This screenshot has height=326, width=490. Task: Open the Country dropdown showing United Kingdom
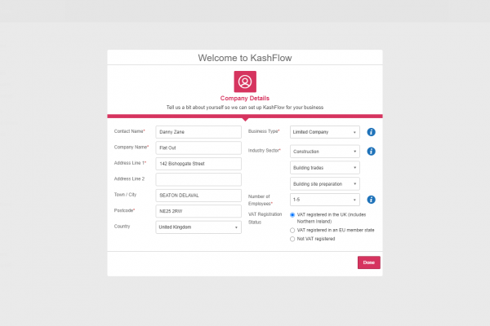tap(198, 227)
